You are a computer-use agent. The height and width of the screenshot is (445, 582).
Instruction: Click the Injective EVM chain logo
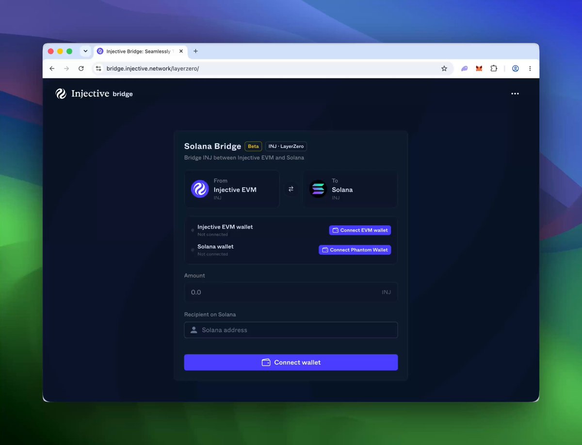[200, 189]
